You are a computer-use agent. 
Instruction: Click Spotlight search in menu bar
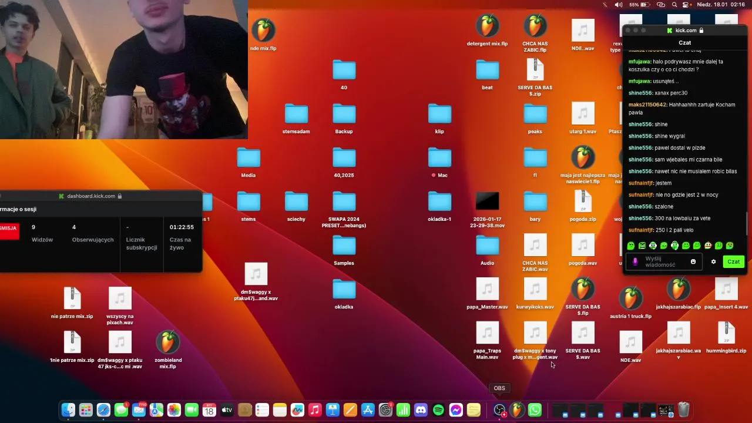click(674, 5)
